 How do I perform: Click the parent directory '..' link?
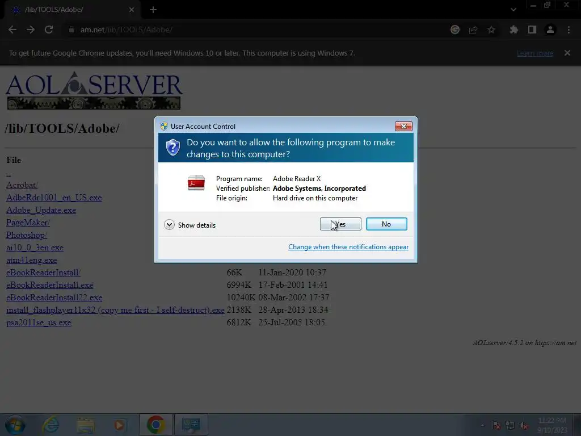(9, 174)
